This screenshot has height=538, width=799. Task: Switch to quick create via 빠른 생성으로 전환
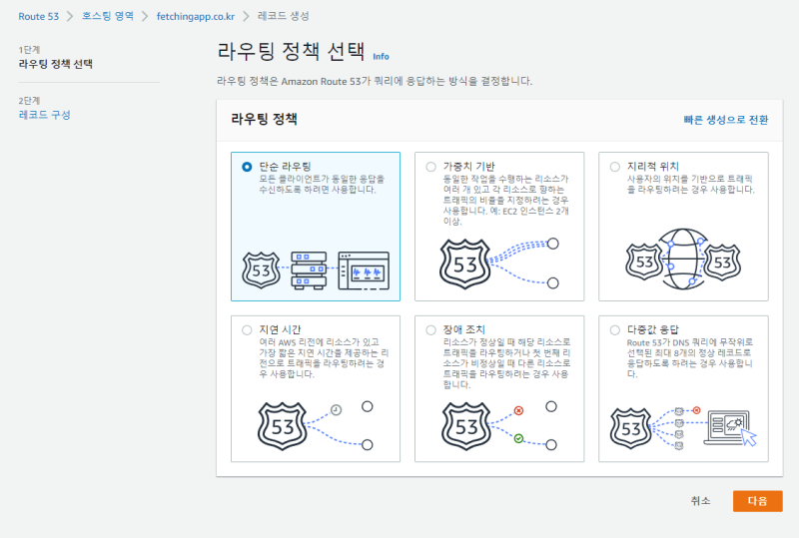click(x=726, y=120)
